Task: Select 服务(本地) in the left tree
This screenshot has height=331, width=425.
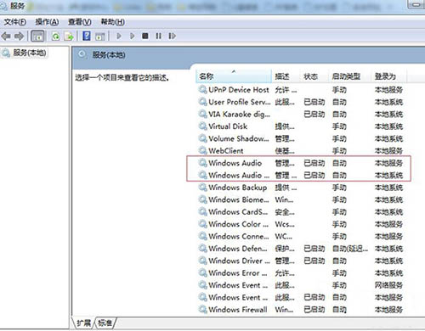Action: 25,53
